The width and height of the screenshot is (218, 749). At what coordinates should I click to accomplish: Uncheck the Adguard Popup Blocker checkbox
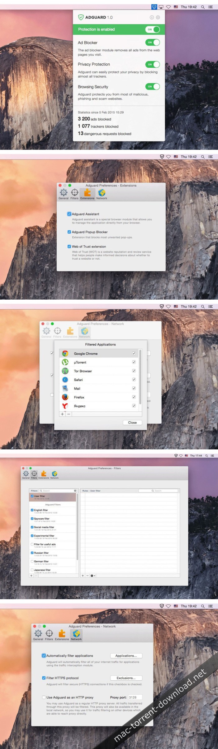pyautogui.click(x=69, y=232)
